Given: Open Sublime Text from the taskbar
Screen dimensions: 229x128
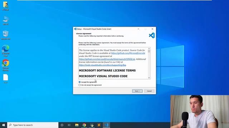Looking at the screenshot, I should (x=99, y=125).
